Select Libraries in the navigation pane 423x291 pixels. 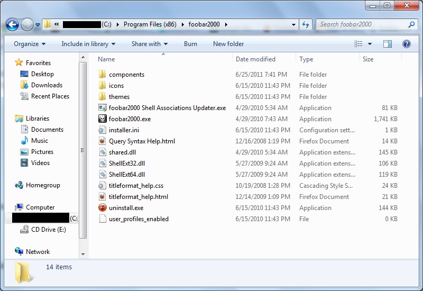coord(37,118)
